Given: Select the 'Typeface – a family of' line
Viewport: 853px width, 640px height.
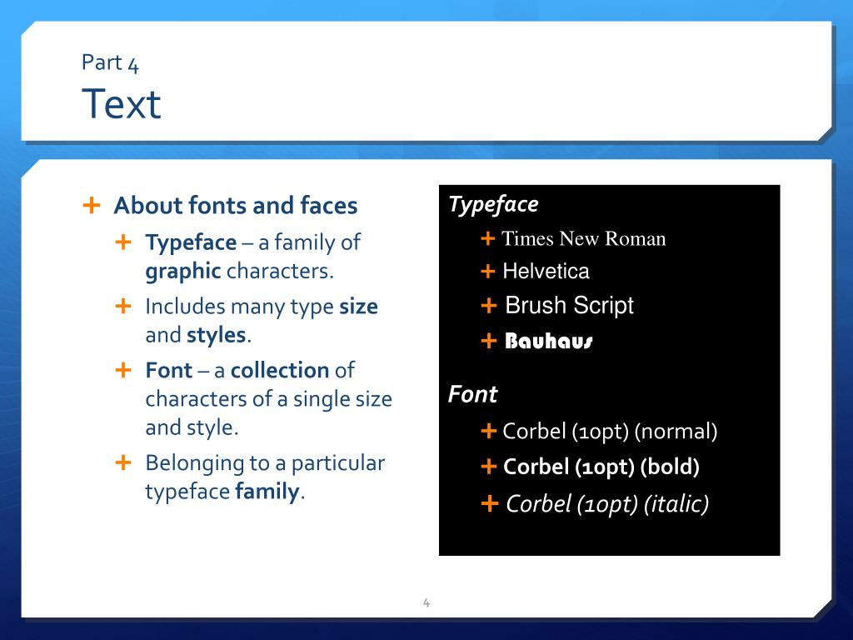Looking at the screenshot, I should coord(252,242).
